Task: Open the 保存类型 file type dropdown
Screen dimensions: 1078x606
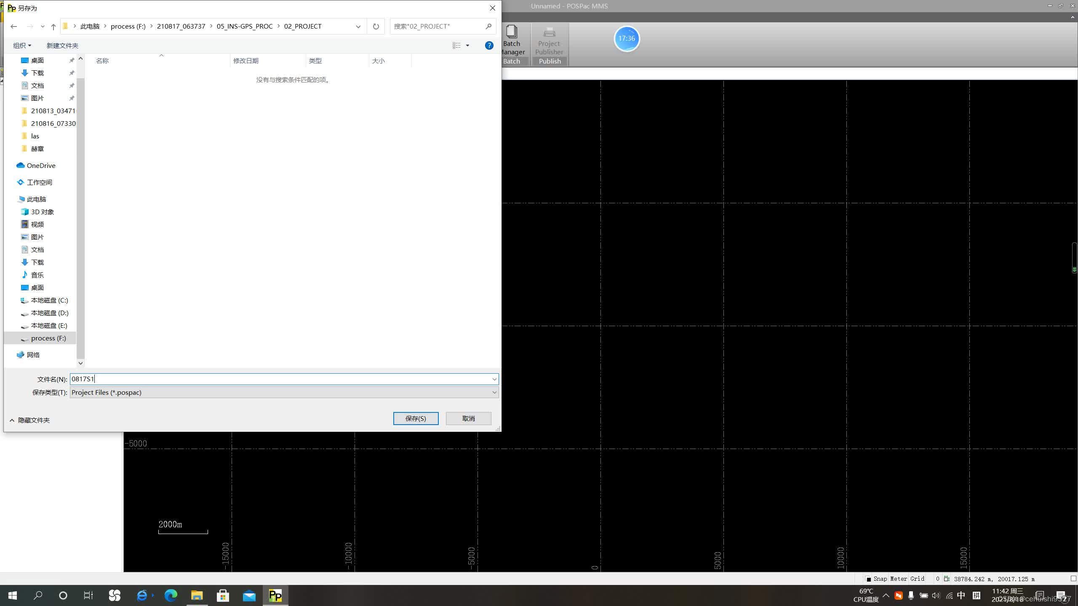Action: (x=494, y=392)
